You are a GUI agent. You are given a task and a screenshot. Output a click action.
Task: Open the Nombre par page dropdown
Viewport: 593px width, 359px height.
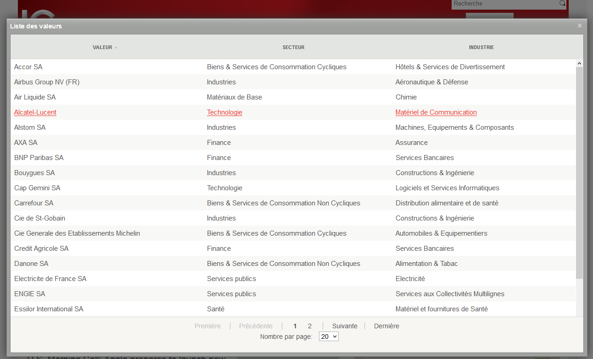329,337
